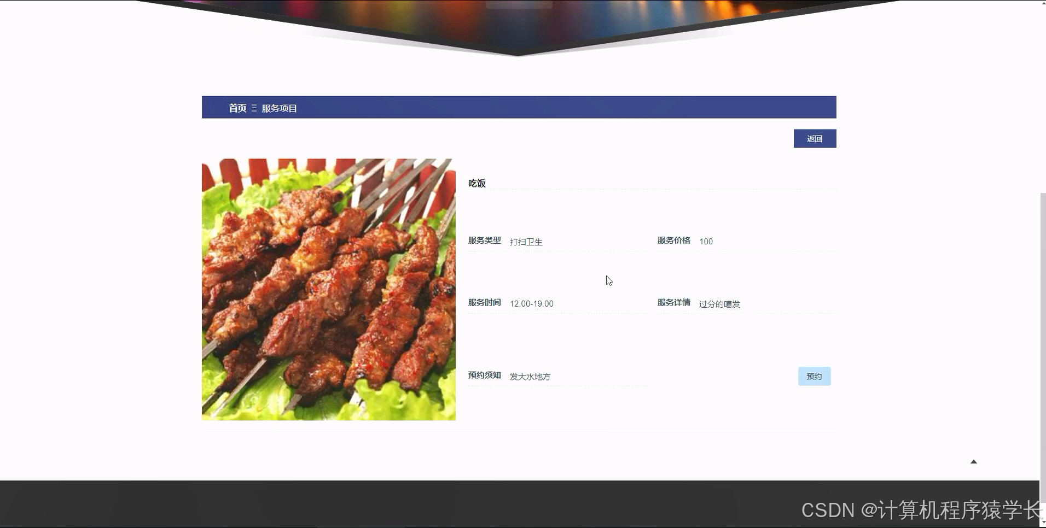Viewport: 1046px width, 528px height.
Task: Click the scroll-to-top arrow icon
Action: (973, 462)
